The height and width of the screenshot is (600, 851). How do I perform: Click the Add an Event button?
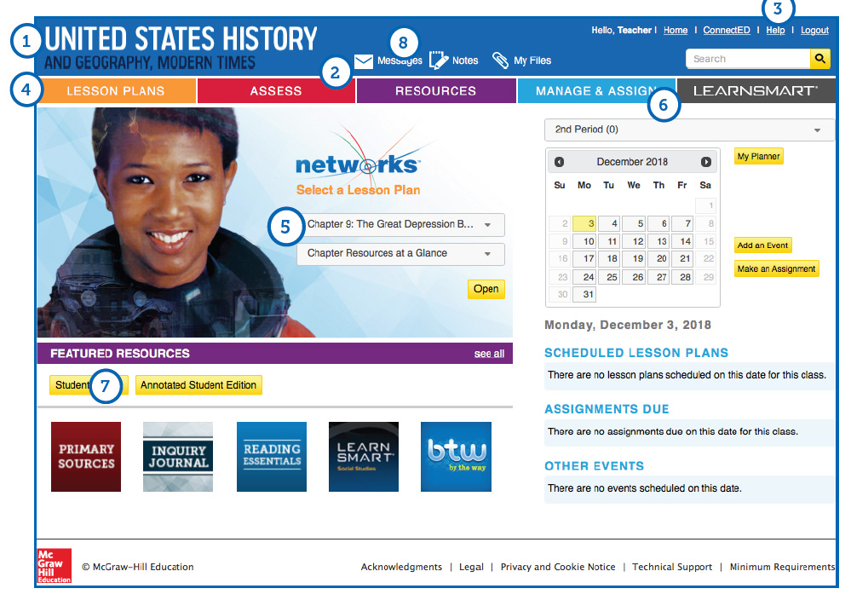pyautogui.click(x=762, y=245)
